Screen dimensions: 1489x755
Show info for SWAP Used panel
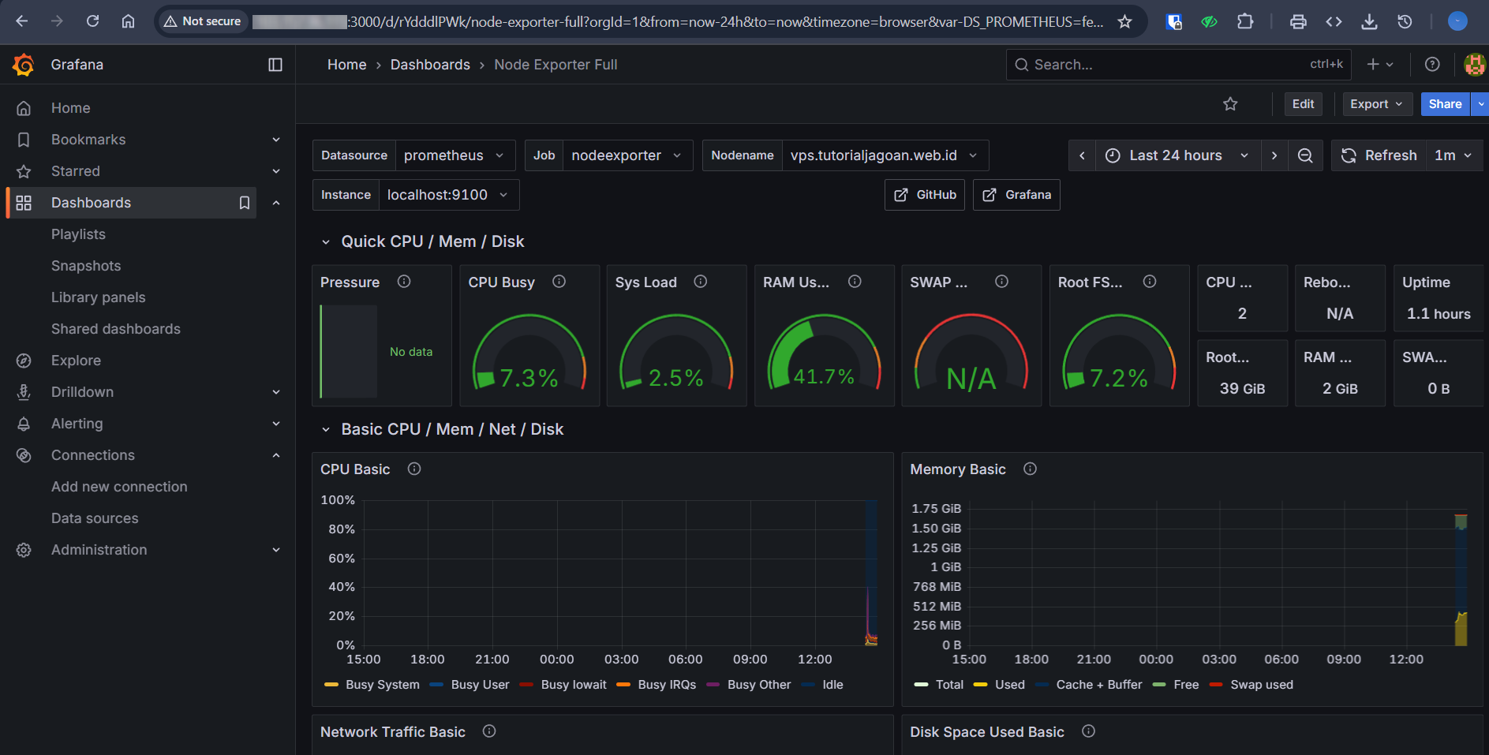tap(1001, 282)
